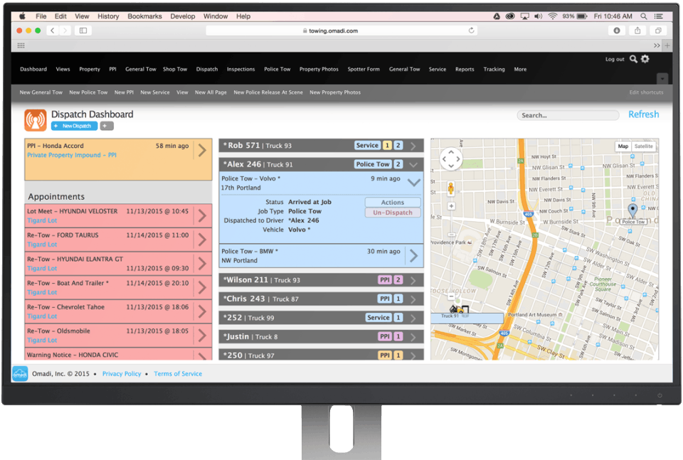Open the Lot Meet Hyundai Veloster appointment arrow
The height and width of the screenshot is (460, 683).
[202, 215]
